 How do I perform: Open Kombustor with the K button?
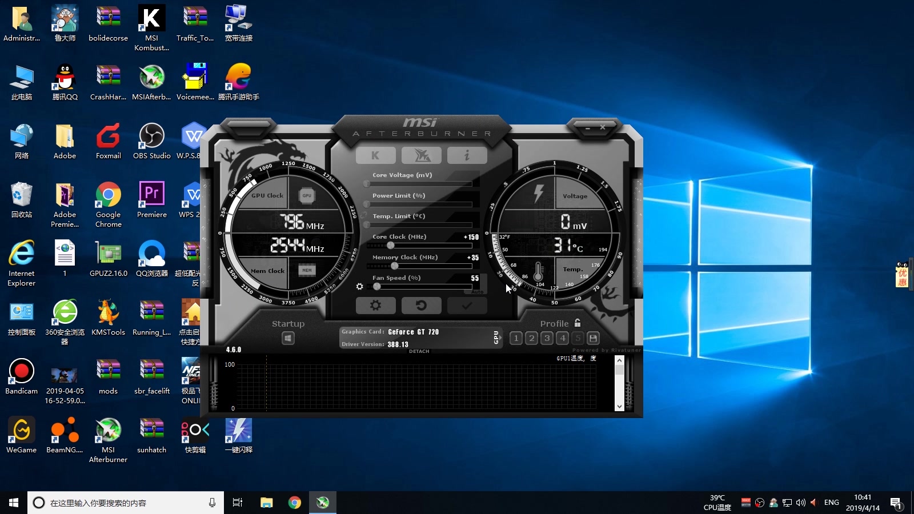375,155
